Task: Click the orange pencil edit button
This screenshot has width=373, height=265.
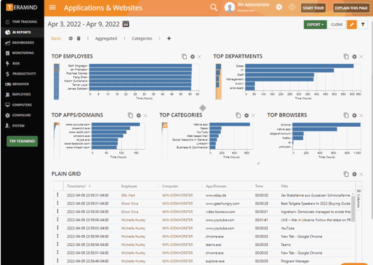Action: (352, 24)
